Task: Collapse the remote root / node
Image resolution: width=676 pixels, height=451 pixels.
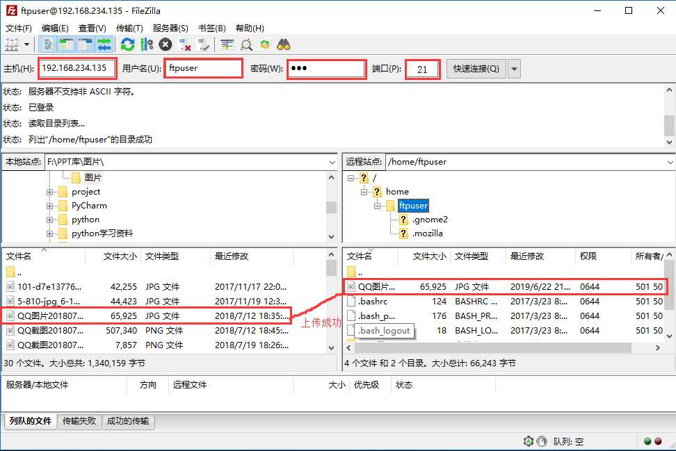Action: click(x=351, y=177)
